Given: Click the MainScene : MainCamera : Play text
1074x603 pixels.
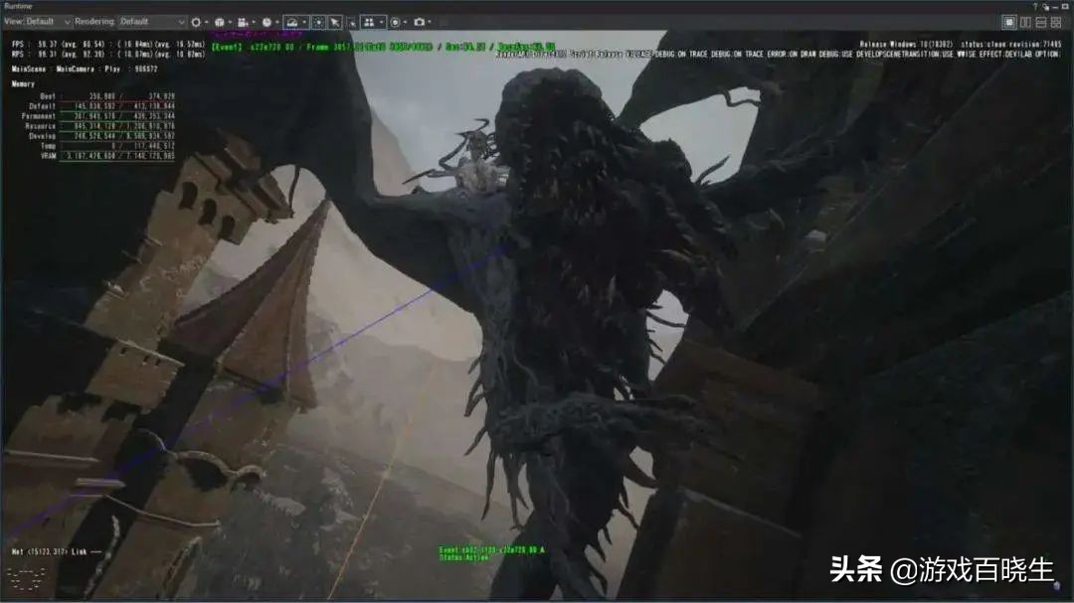Looking at the screenshot, I should (x=67, y=70).
